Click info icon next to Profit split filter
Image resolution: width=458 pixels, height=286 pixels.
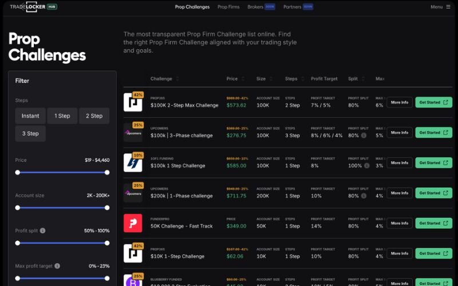pos(43,231)
